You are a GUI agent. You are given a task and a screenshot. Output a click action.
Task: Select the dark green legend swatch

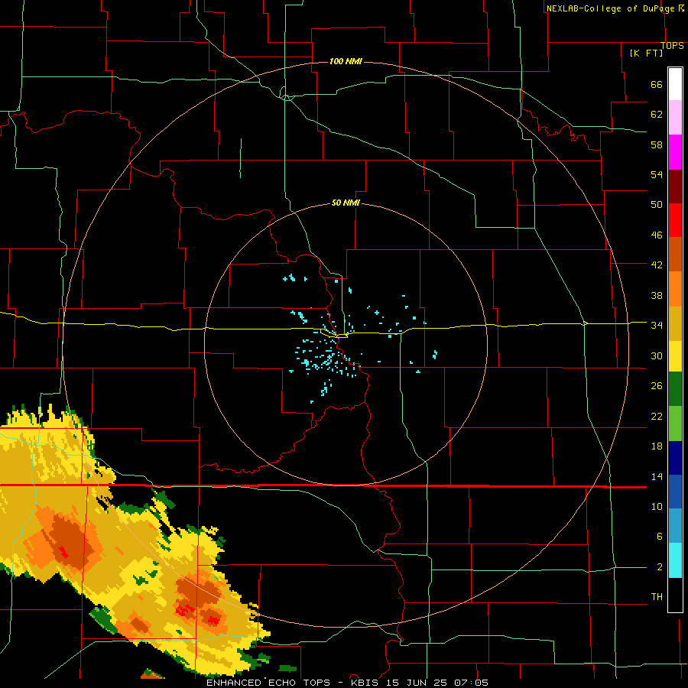pyautogui.click(x=675, y=389)
